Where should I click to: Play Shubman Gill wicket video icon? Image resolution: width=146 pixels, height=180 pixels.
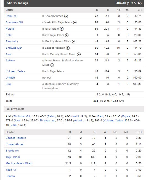click(75, 23)
